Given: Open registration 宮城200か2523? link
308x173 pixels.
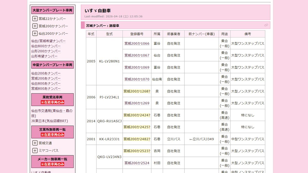Looking at the screenshot, I should [x=137, y=151].
